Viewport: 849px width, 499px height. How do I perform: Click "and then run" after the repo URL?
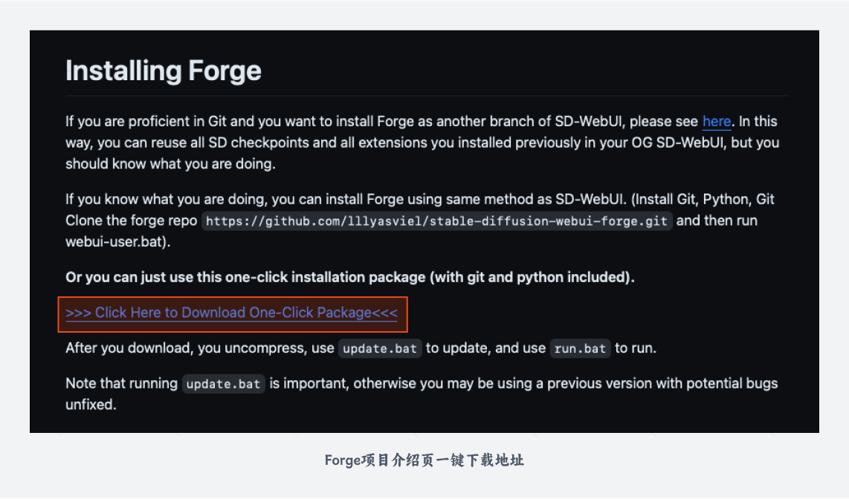click(717, 221)
